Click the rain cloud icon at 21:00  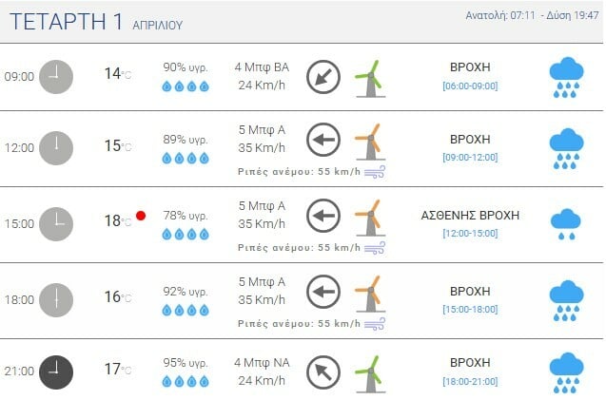coord(566,371)
